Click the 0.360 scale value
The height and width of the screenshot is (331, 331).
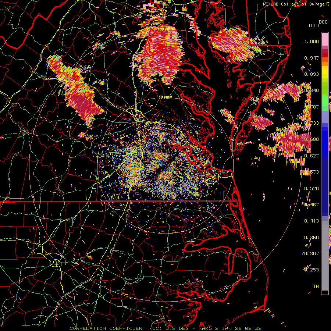[312, 238]
